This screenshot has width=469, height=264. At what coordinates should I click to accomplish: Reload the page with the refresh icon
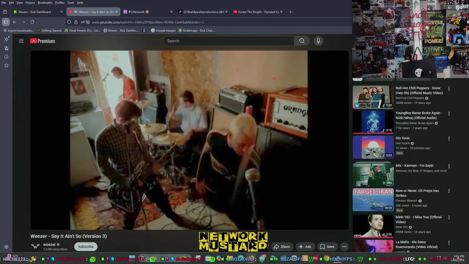tap(32, 22)
